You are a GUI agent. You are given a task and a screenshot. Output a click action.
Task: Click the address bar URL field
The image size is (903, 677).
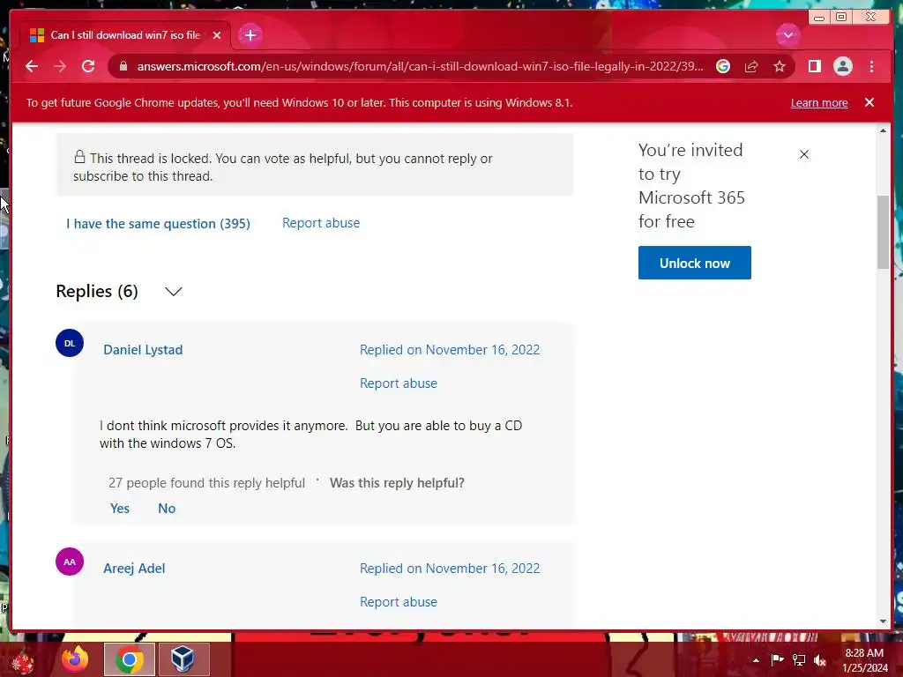point(420,66)
